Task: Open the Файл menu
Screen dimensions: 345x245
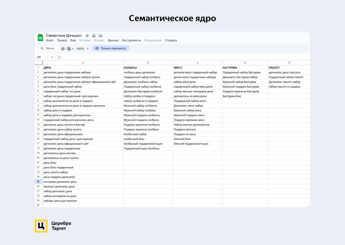Action: pyautogui.click(x=50, y=40)
